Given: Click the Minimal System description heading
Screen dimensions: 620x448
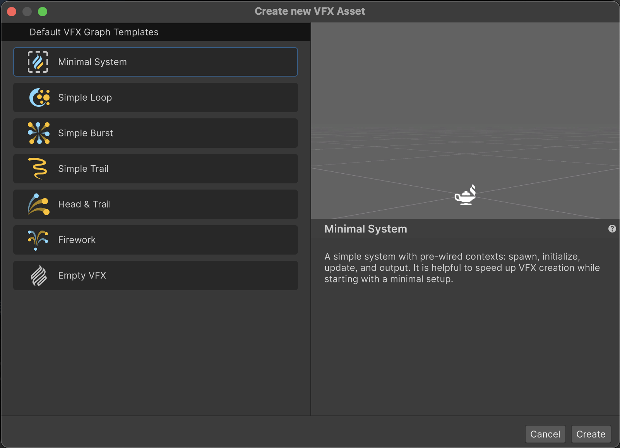Looking at the screenshot, I should pos(366,229).
